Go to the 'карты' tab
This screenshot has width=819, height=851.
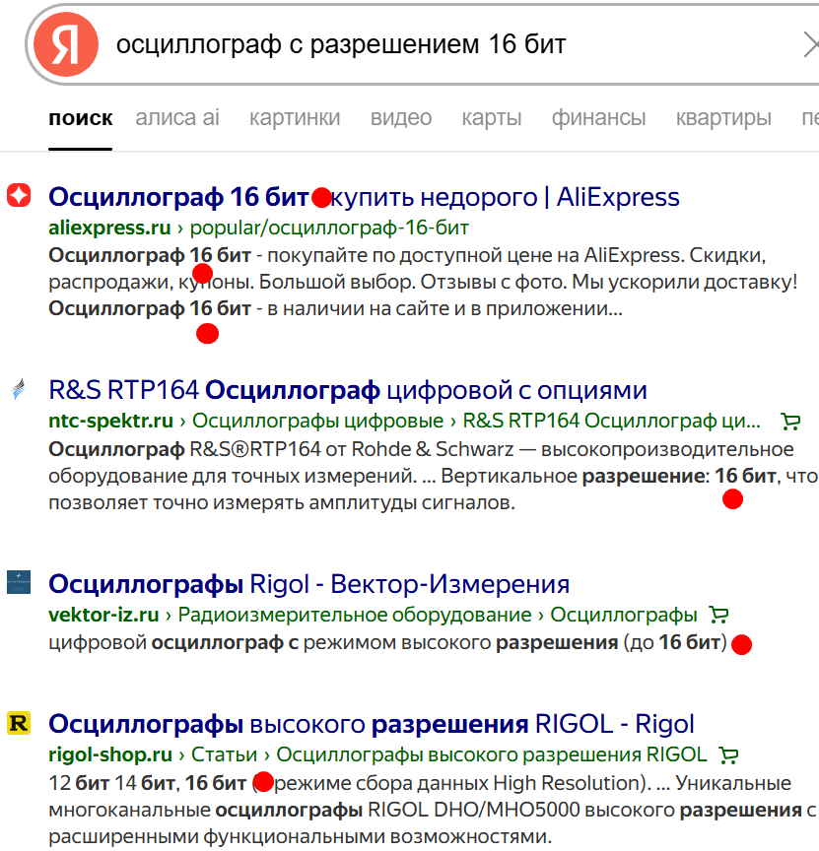coord(492,118)
